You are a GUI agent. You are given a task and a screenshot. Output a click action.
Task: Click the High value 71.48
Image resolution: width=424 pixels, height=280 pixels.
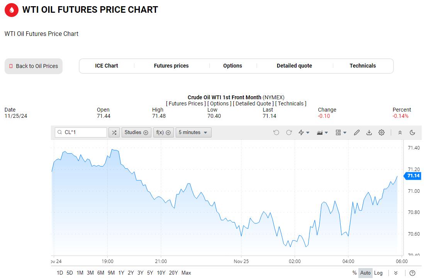click(159, 116)
